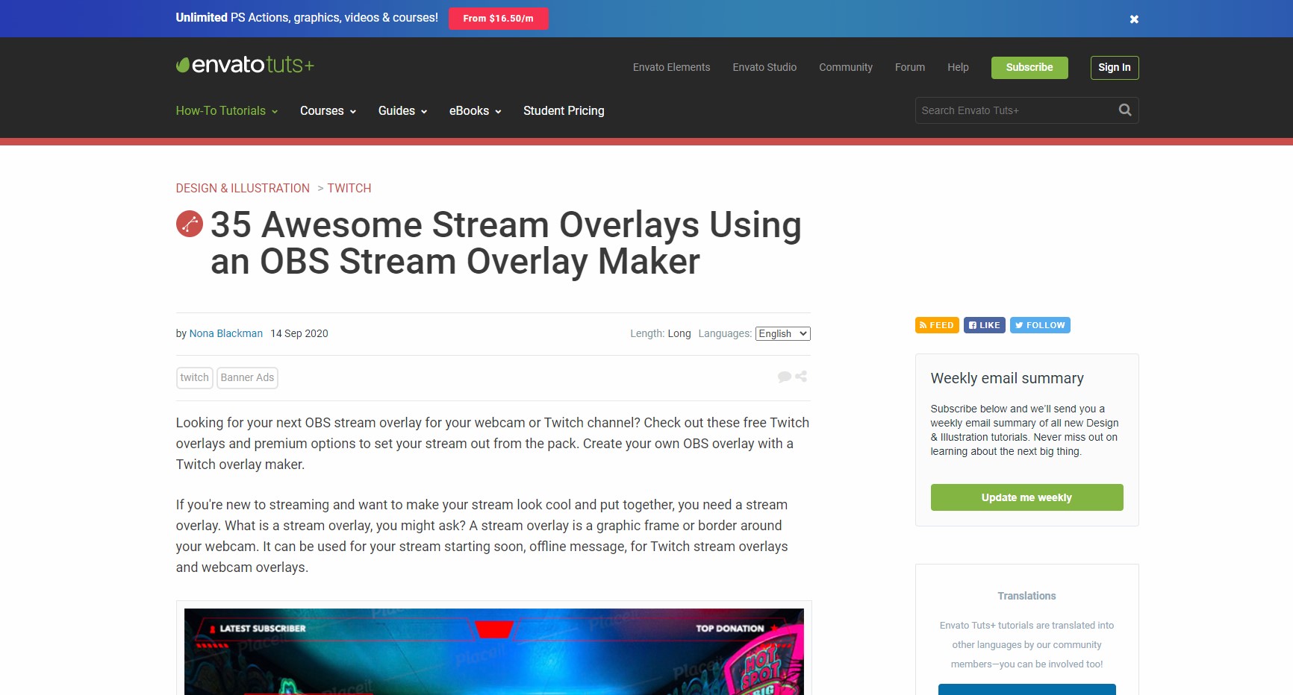The image size is (1293, 695).
Task: Click the Facebook Like button
Action: click(x=985, y=325)
